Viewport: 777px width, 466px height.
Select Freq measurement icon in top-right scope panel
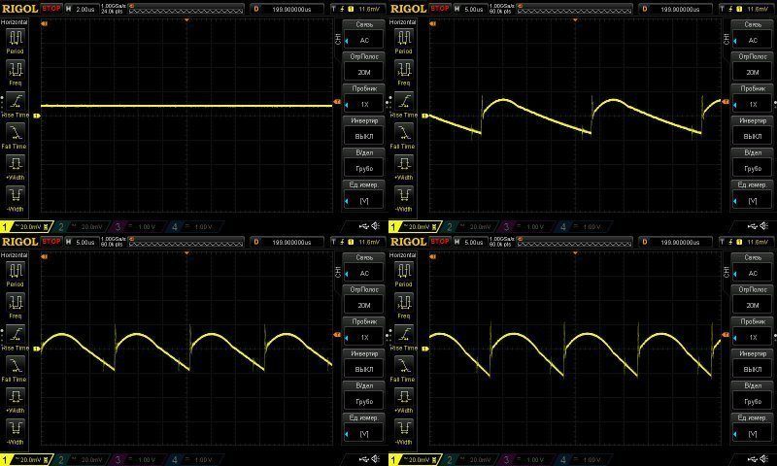[404, 69]
